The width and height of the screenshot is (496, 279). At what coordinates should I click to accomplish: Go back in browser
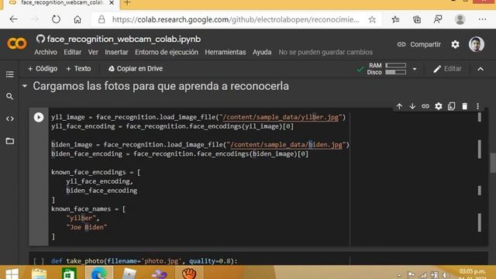click(14, 19)
